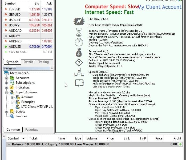Click the clock icon in LTC panel

pyautogui.click(x=79, y=42)
